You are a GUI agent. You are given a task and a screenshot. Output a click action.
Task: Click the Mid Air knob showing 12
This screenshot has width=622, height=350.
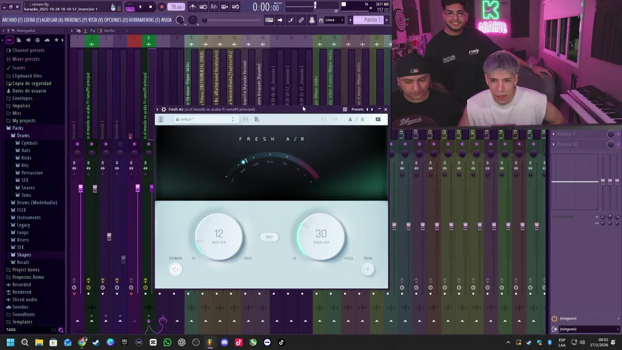(219, 236)
